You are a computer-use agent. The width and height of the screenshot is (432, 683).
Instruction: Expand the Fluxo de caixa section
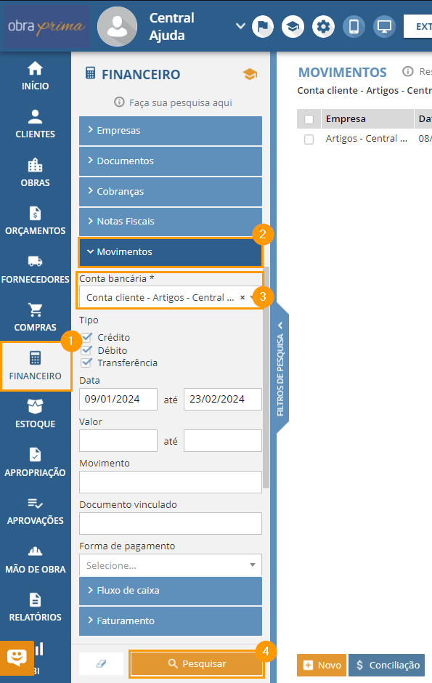171,590
